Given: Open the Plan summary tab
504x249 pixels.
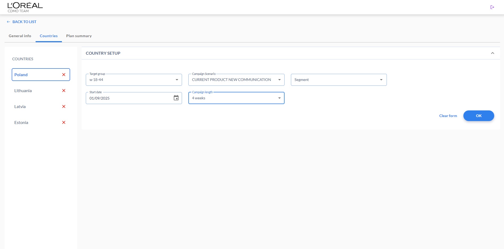Looking at the screenshot, I should (79, 36).
